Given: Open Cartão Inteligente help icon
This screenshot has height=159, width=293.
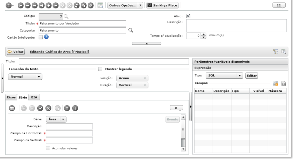Looking at the screenshot, I should 46,37.
